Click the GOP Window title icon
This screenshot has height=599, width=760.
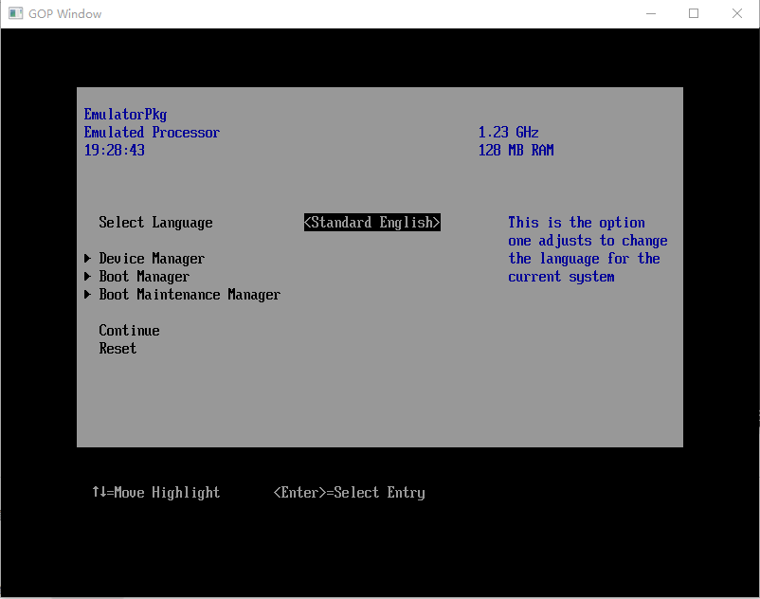click(15, 13)
